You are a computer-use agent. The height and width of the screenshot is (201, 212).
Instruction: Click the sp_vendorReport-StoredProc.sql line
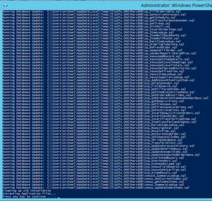99,54
